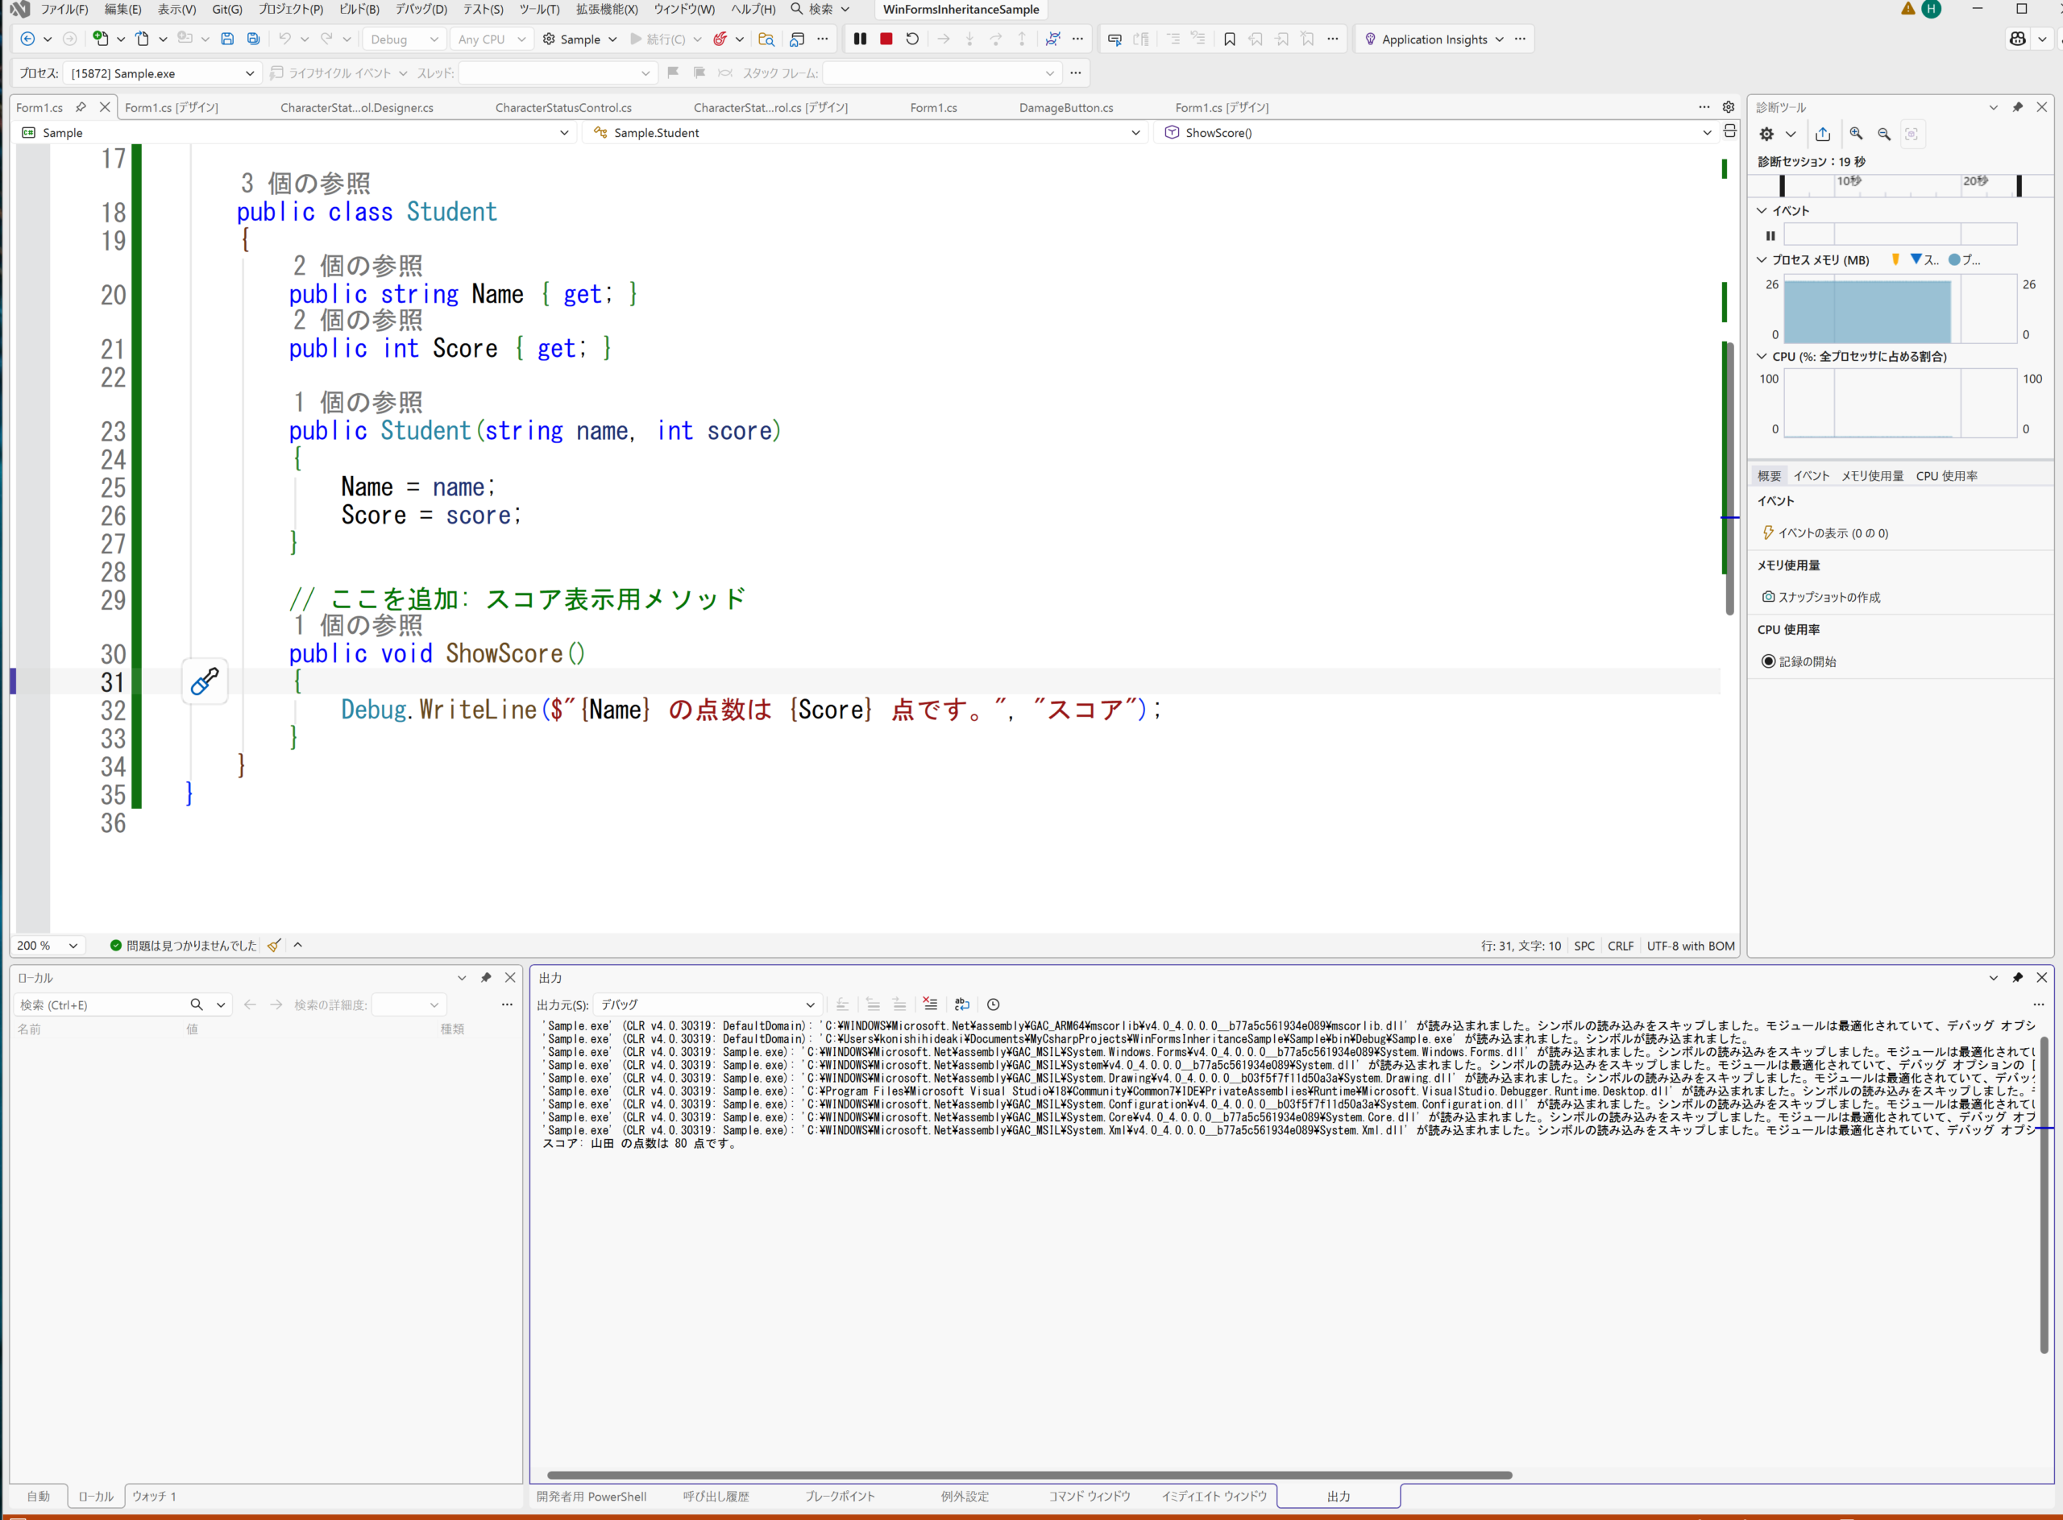Click the イベントの表示 (0 の 0) link

tap(1832, 534)
